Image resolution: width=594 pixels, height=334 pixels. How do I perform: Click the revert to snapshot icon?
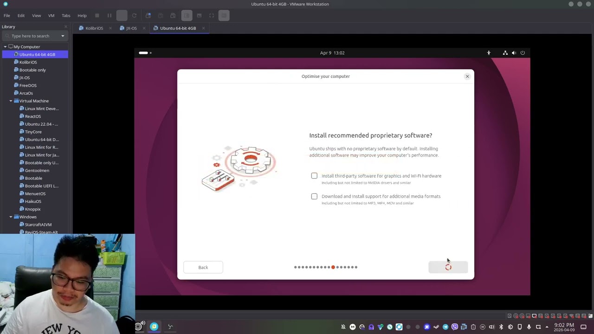(x=161, y=15)
